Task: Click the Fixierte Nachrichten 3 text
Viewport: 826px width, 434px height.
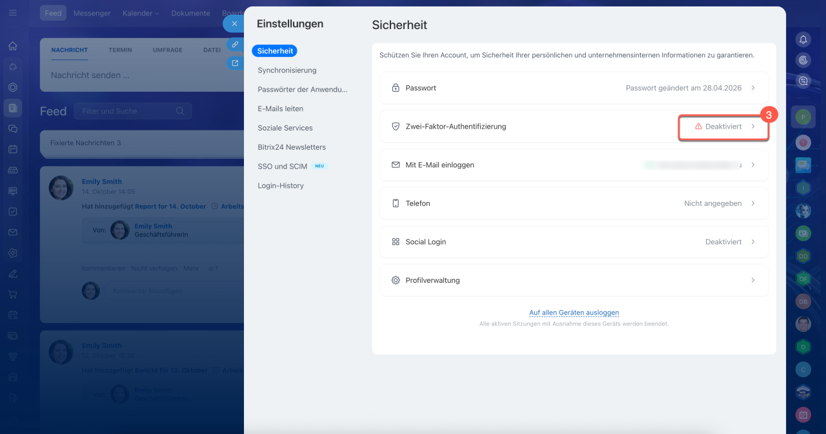Action: coord(86,143)
